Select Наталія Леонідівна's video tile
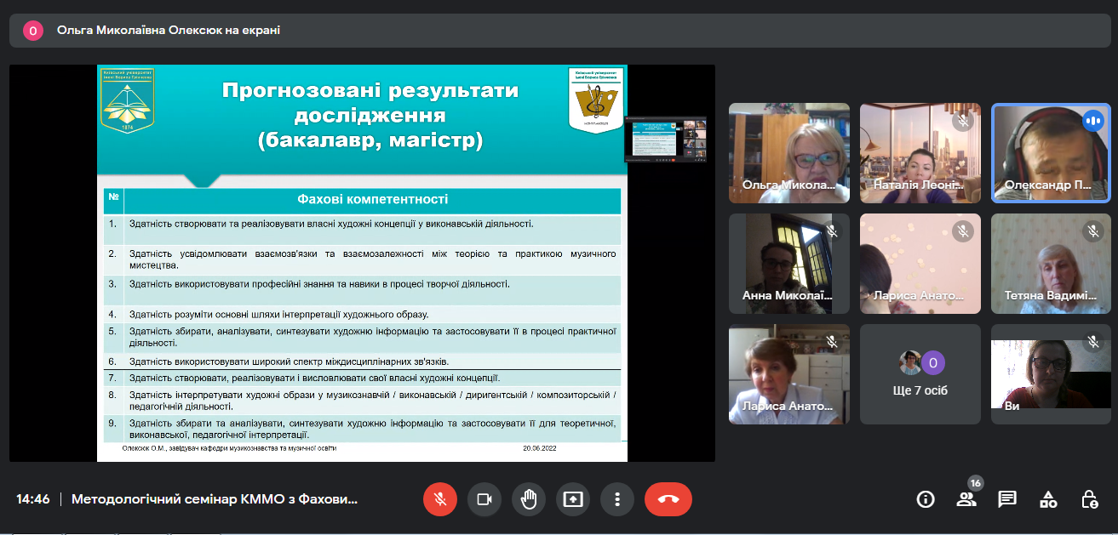Image resolution: width=1118 pixels, height=535 pixels. 920,153
